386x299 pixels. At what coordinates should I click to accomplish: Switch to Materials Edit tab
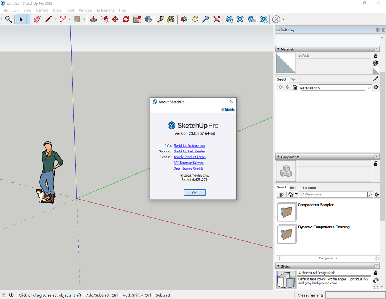(x=293, y=80)
